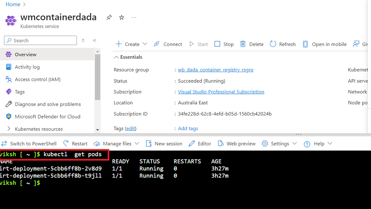This screenshot has height=209, width=371.
Task: Click the Restart cloud shell icon
Action: pos(66,143)
